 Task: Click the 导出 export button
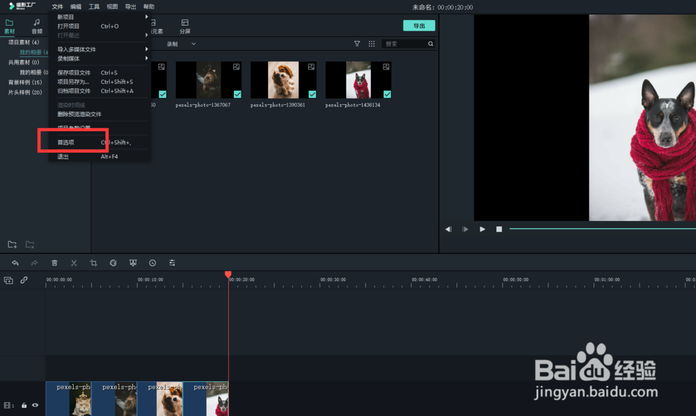point(419,26)
